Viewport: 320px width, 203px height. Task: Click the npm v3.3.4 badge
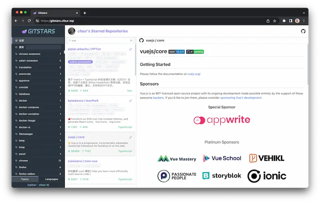(x=176, y=52)
